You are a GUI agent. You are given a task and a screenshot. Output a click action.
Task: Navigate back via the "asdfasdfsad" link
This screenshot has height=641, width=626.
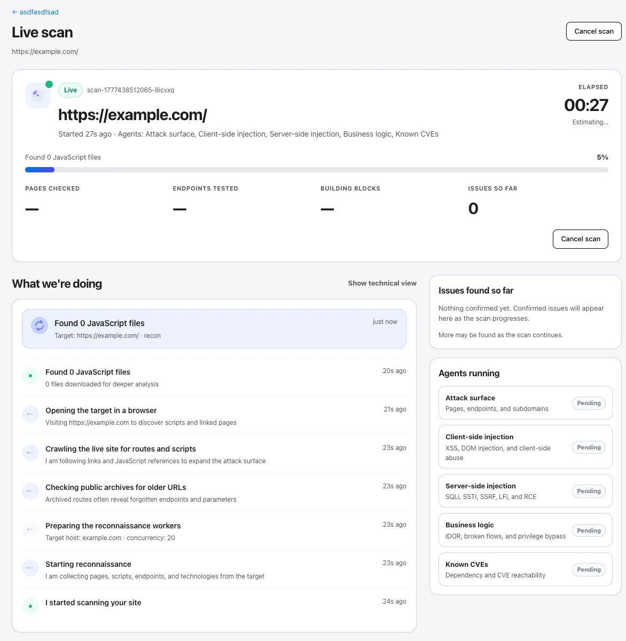click(35, 12)
